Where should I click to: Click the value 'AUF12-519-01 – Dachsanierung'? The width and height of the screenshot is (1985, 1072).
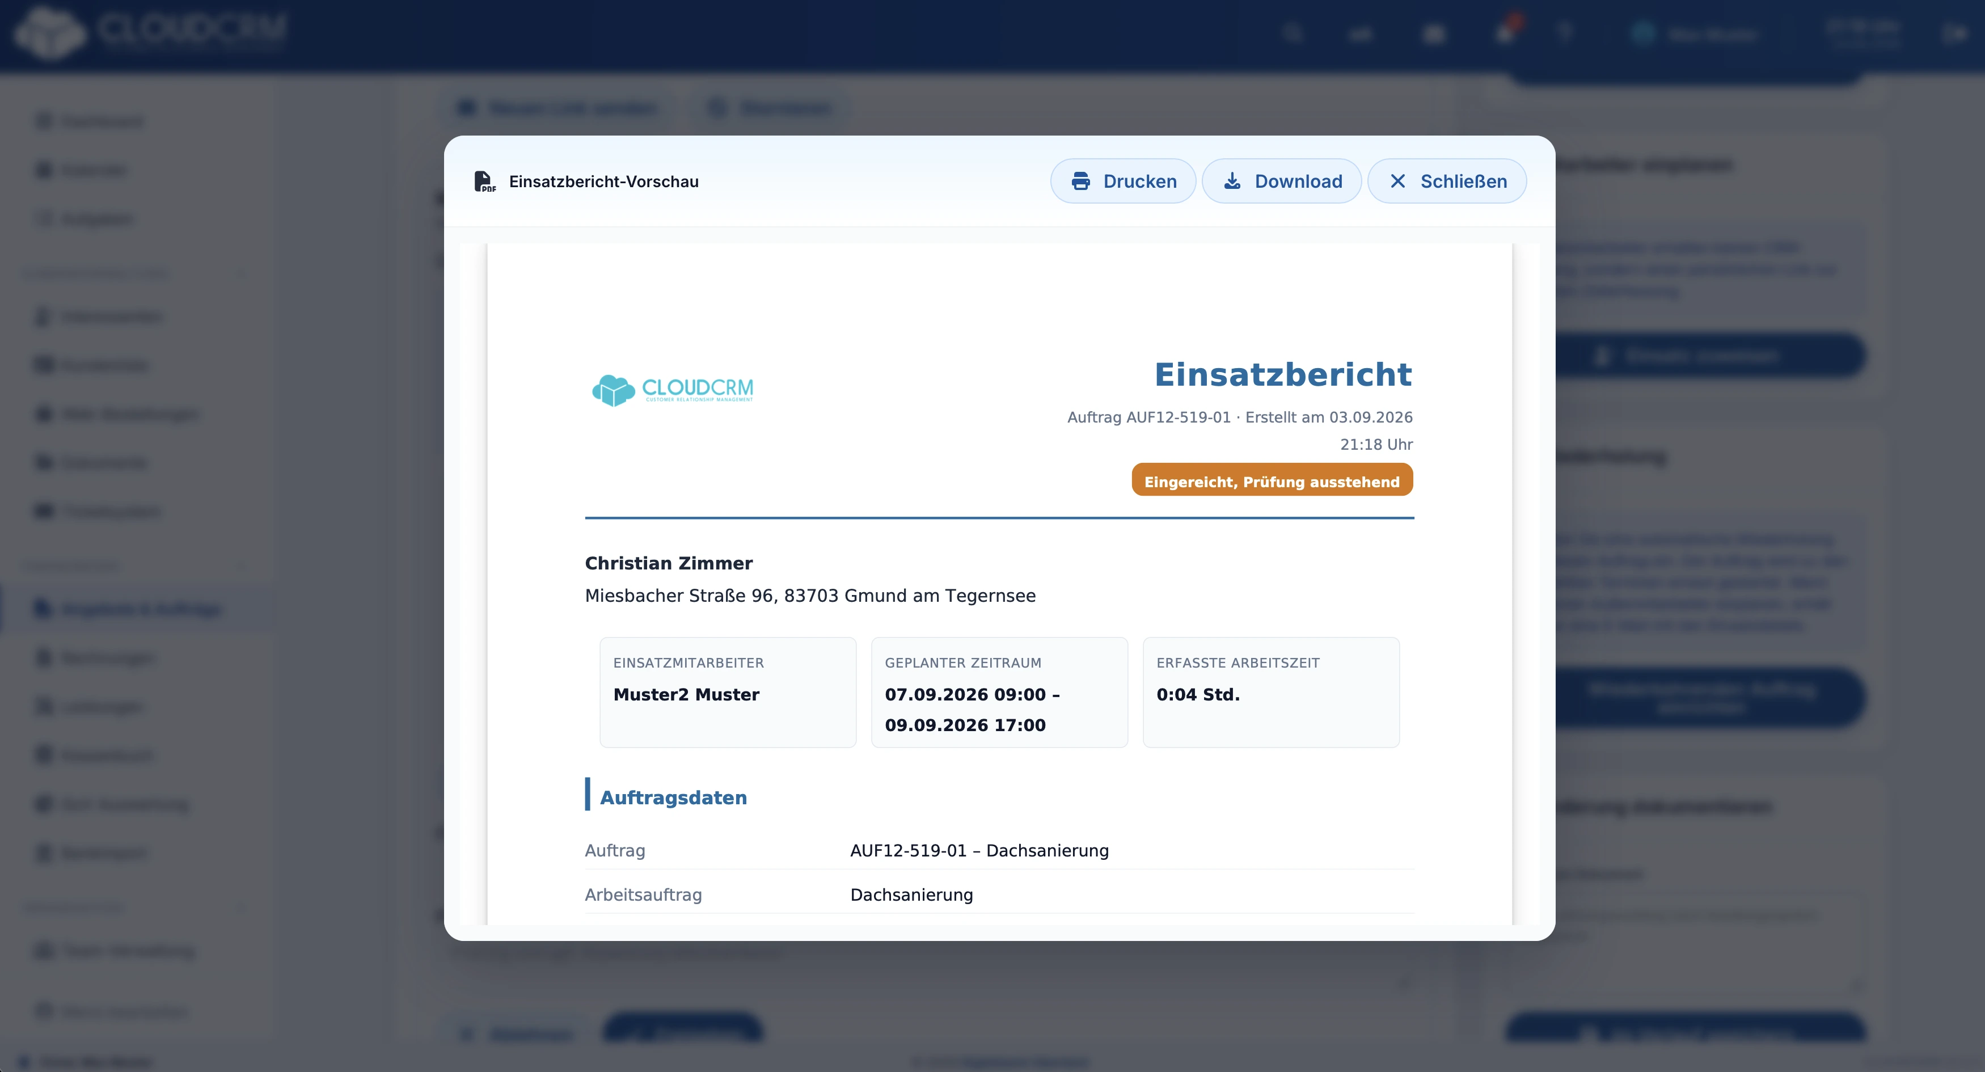point(979,851)
